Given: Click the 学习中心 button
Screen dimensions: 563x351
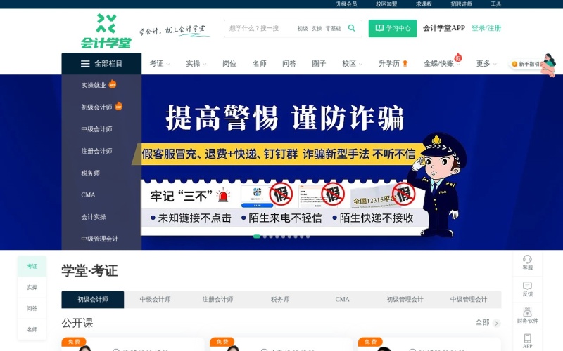Looking at the screenshot, I should tap(393, 28).
